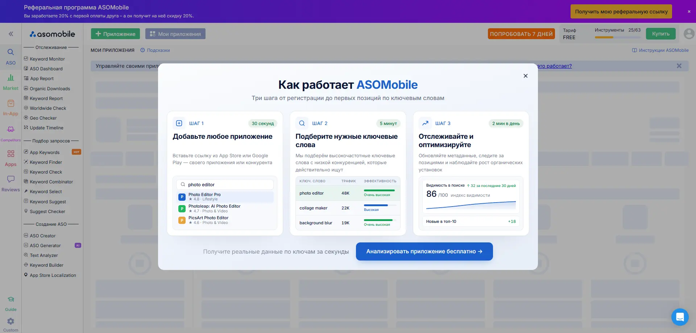Click the green '+ Приложение' button
696x333 pixels.
tap(115, 34)
